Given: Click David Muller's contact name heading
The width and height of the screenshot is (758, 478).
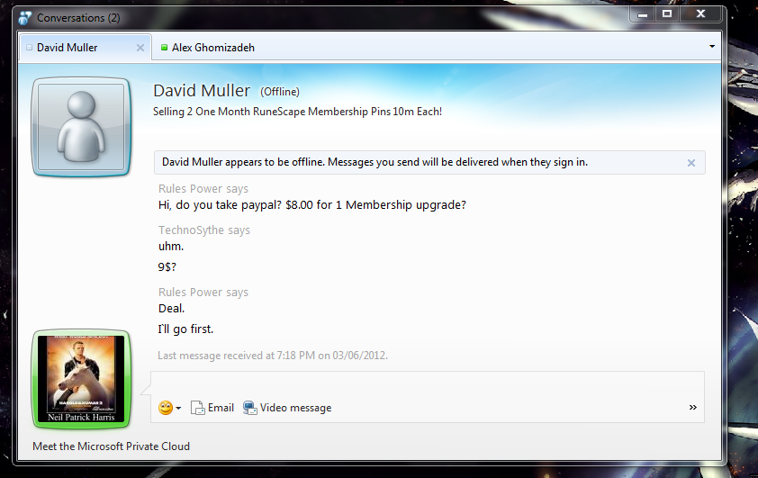Looking at the screenshot, I should click(202, 90).
